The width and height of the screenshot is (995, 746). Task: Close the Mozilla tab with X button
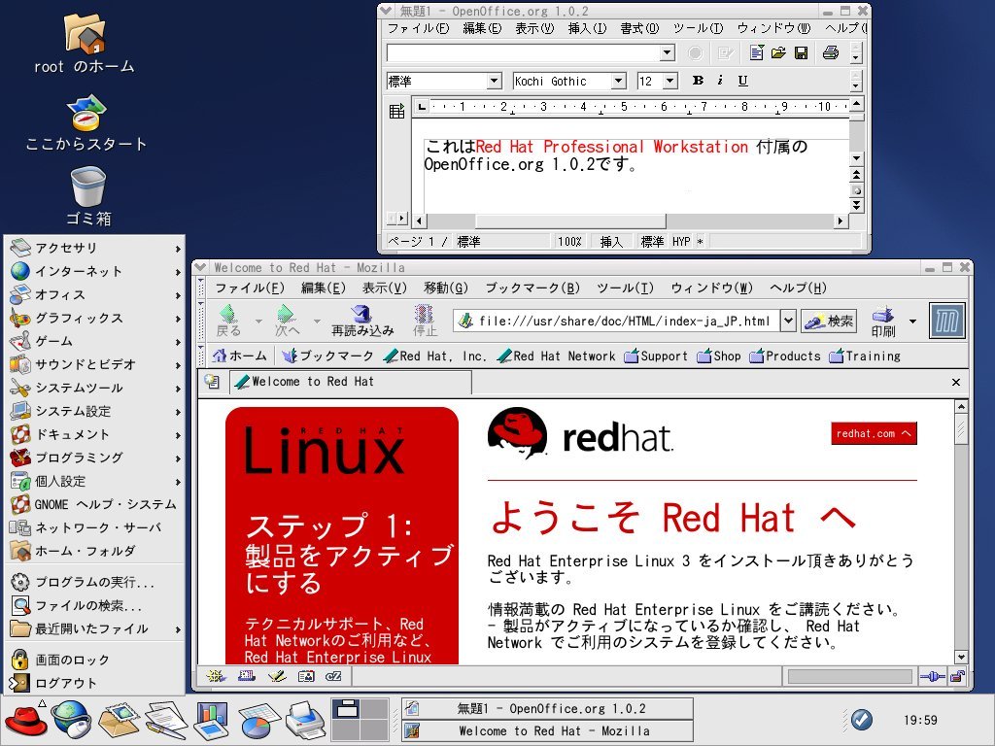click(x=956, y=382)
